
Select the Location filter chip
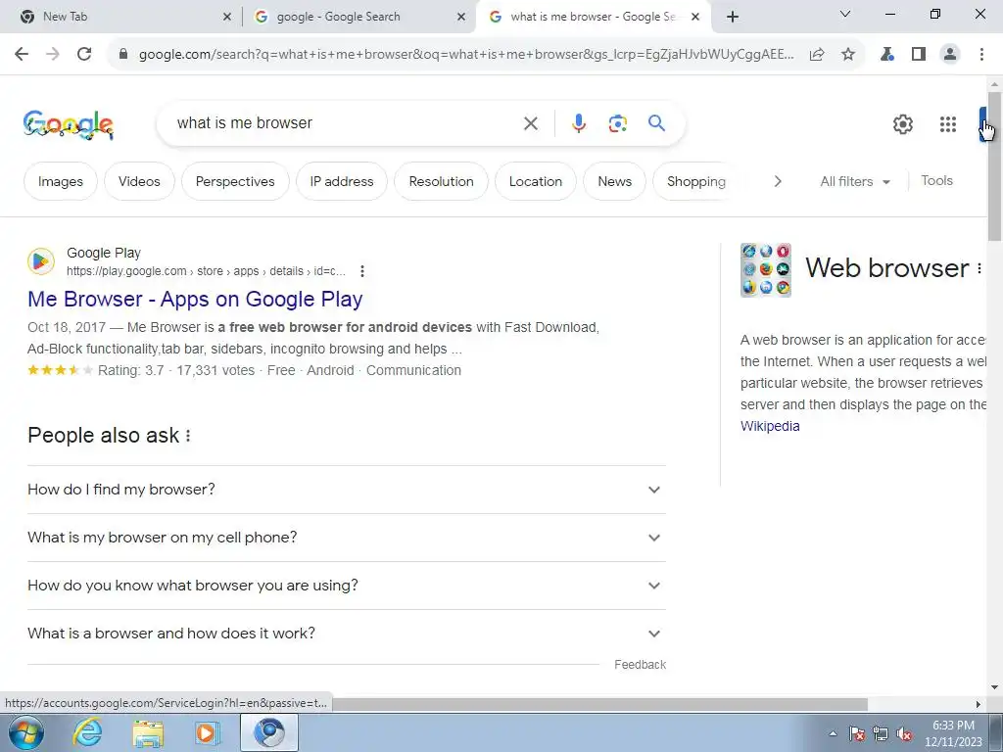pos(536,181)
